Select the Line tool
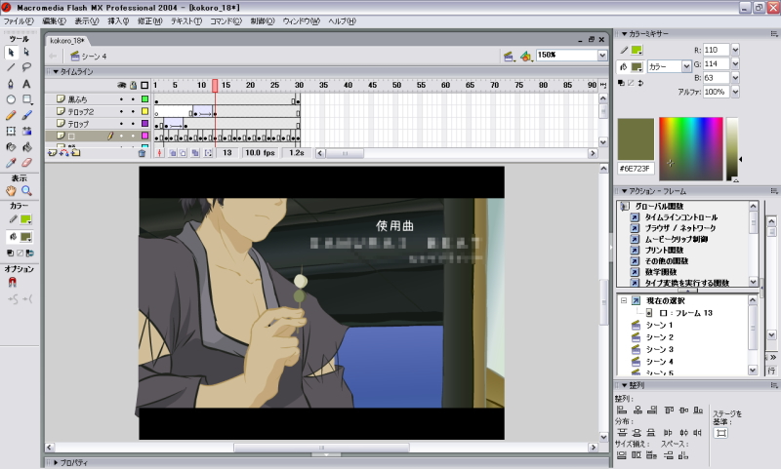The width and height of the screenshot is (781, 469). point(11,67)
